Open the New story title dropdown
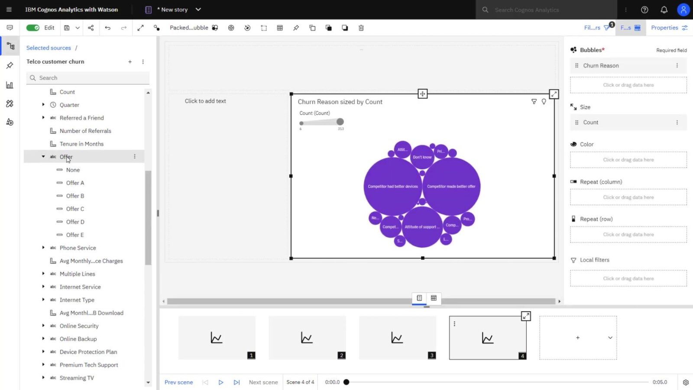Image resolution: width=693 pixels, height=390 pixels. coord(198,9)
